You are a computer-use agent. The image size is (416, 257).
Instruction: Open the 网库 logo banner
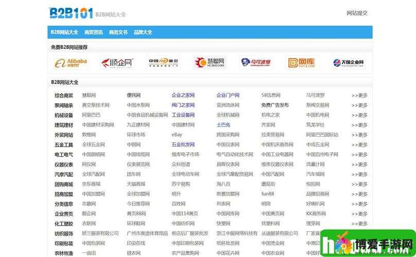click(302, 63)
